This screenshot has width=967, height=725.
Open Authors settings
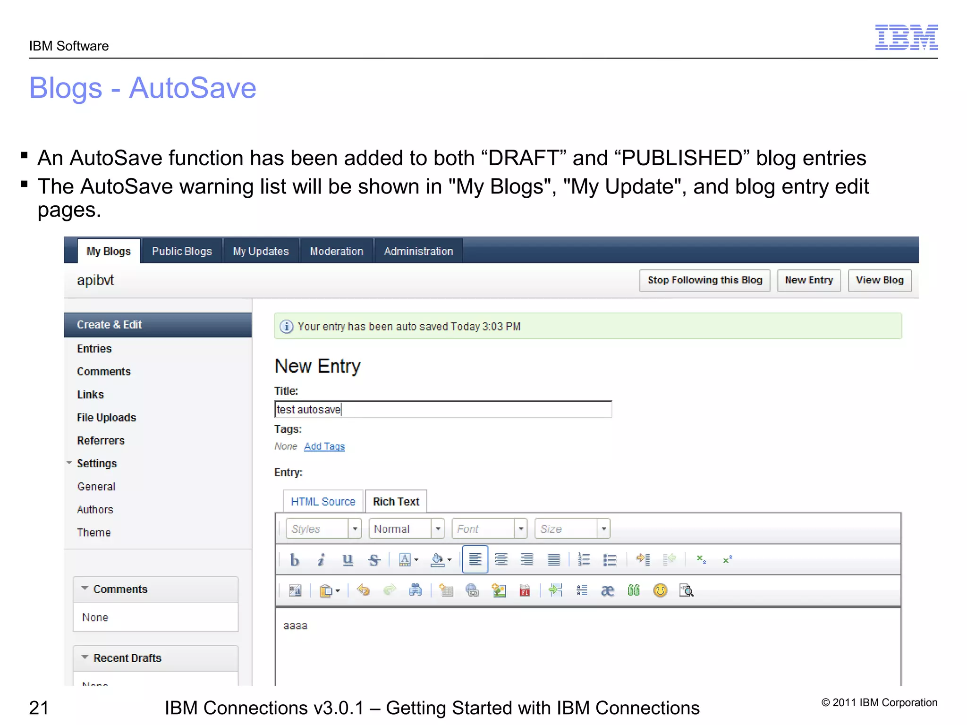coord(95,509)
